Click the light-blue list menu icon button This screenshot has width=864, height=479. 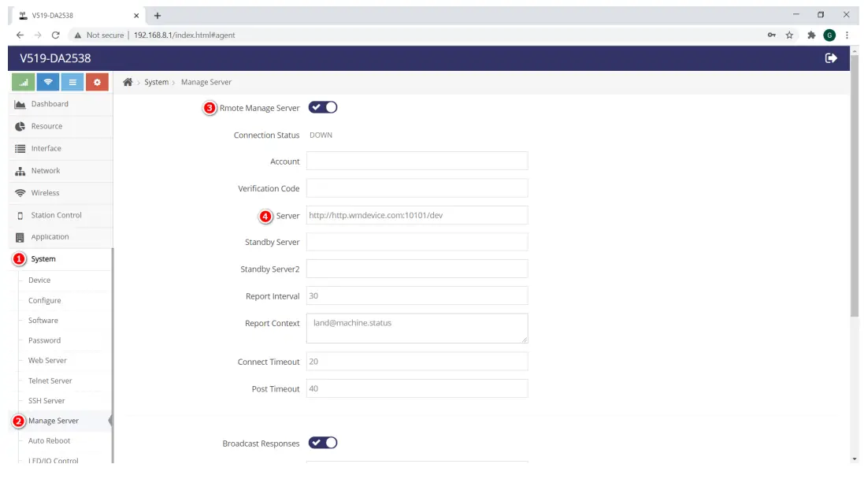click(72, 82)
